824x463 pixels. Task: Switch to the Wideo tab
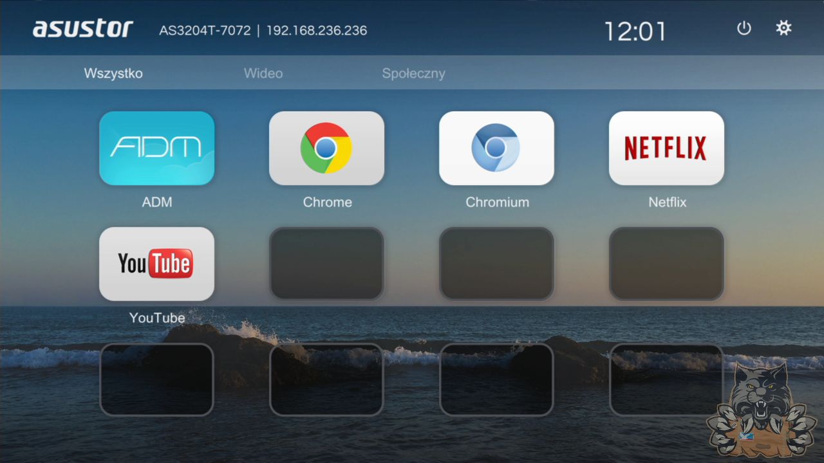coord(263,73)
